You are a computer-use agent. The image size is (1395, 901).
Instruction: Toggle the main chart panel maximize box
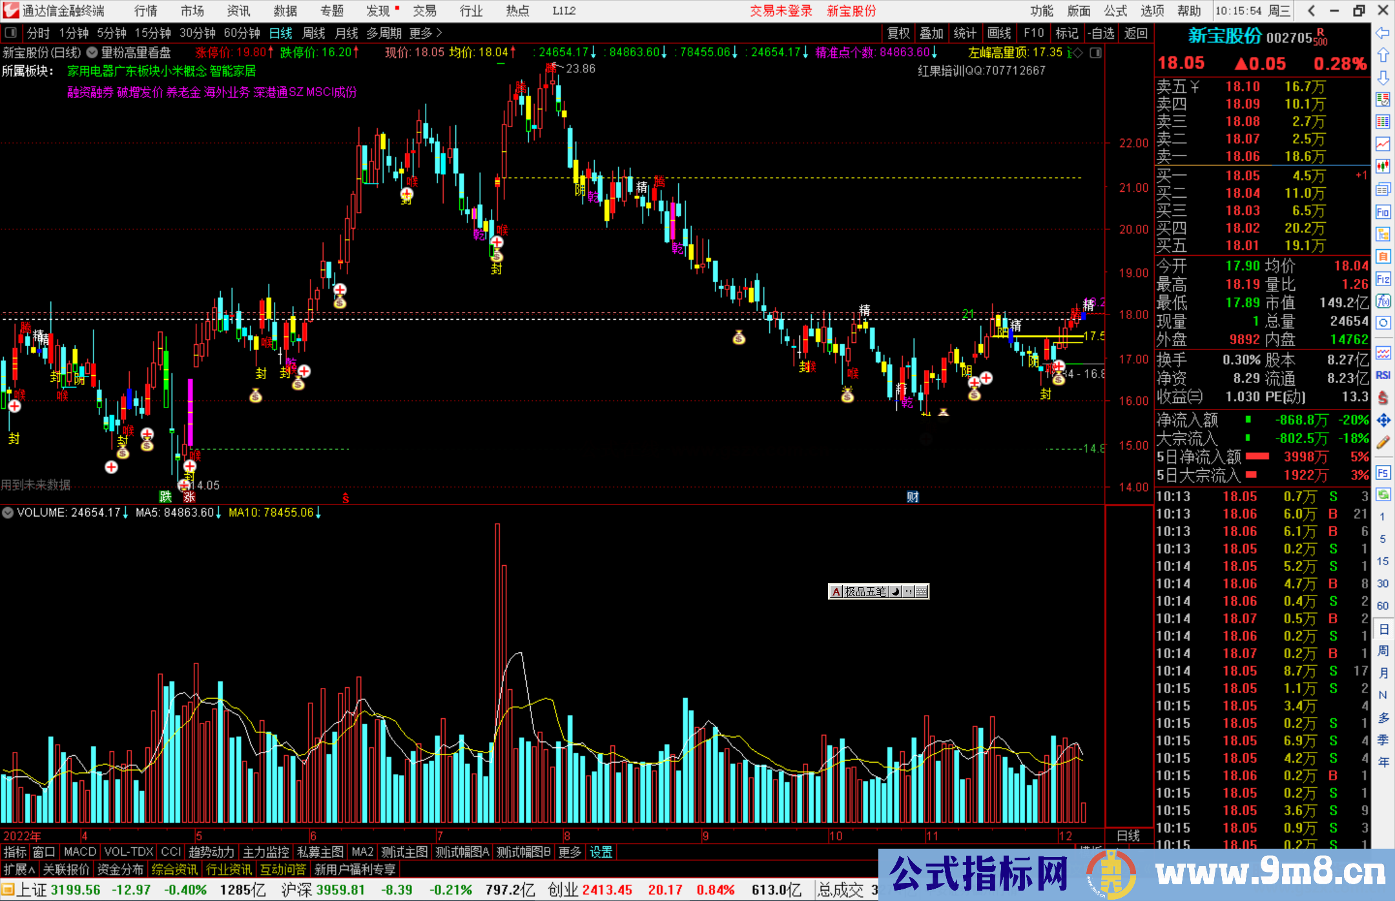click(1095, 53)
